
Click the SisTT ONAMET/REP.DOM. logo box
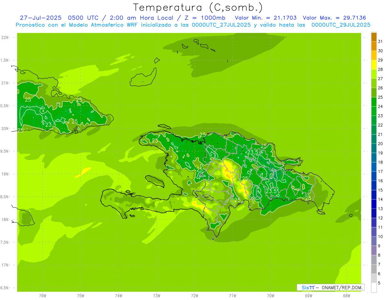(x=330, y=287)
